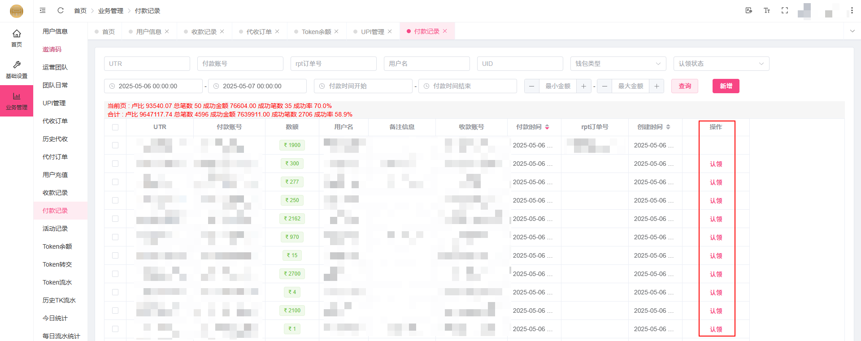Open 基础设置 wrench icon in the left rail
The height and width of the screenshot is (341, 861).
17,69
